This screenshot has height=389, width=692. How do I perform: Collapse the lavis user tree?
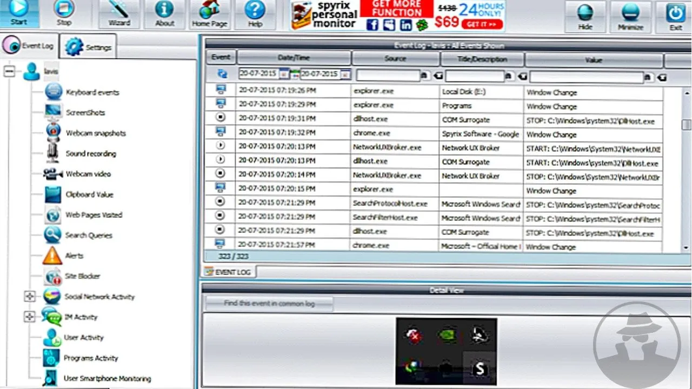[9, 71]
